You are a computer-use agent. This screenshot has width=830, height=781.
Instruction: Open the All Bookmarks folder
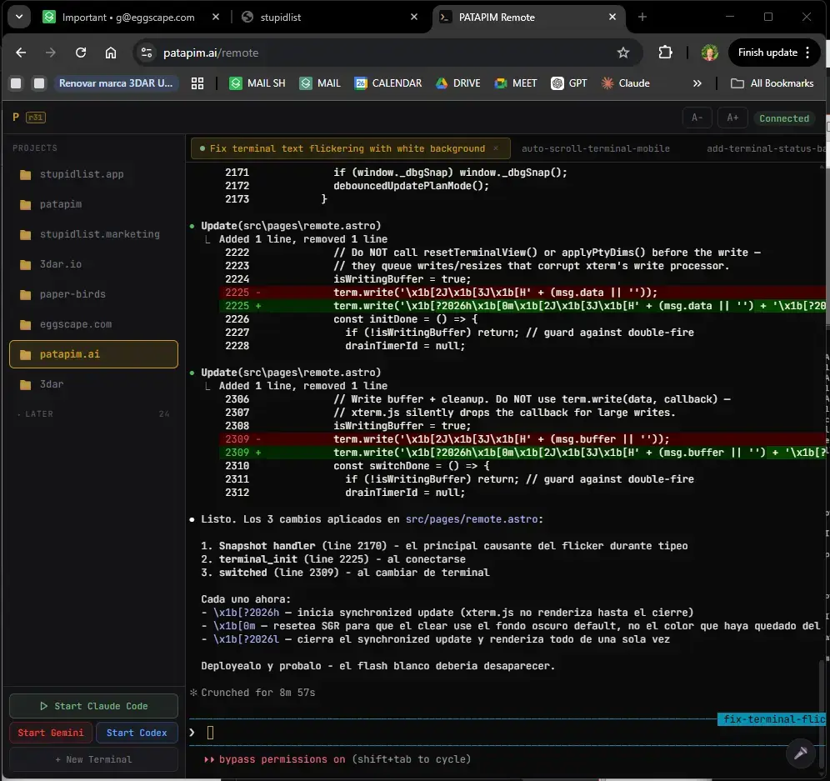click(772, 83)
